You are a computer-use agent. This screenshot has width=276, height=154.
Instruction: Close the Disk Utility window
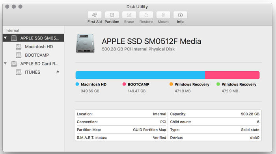click(7, 7)
